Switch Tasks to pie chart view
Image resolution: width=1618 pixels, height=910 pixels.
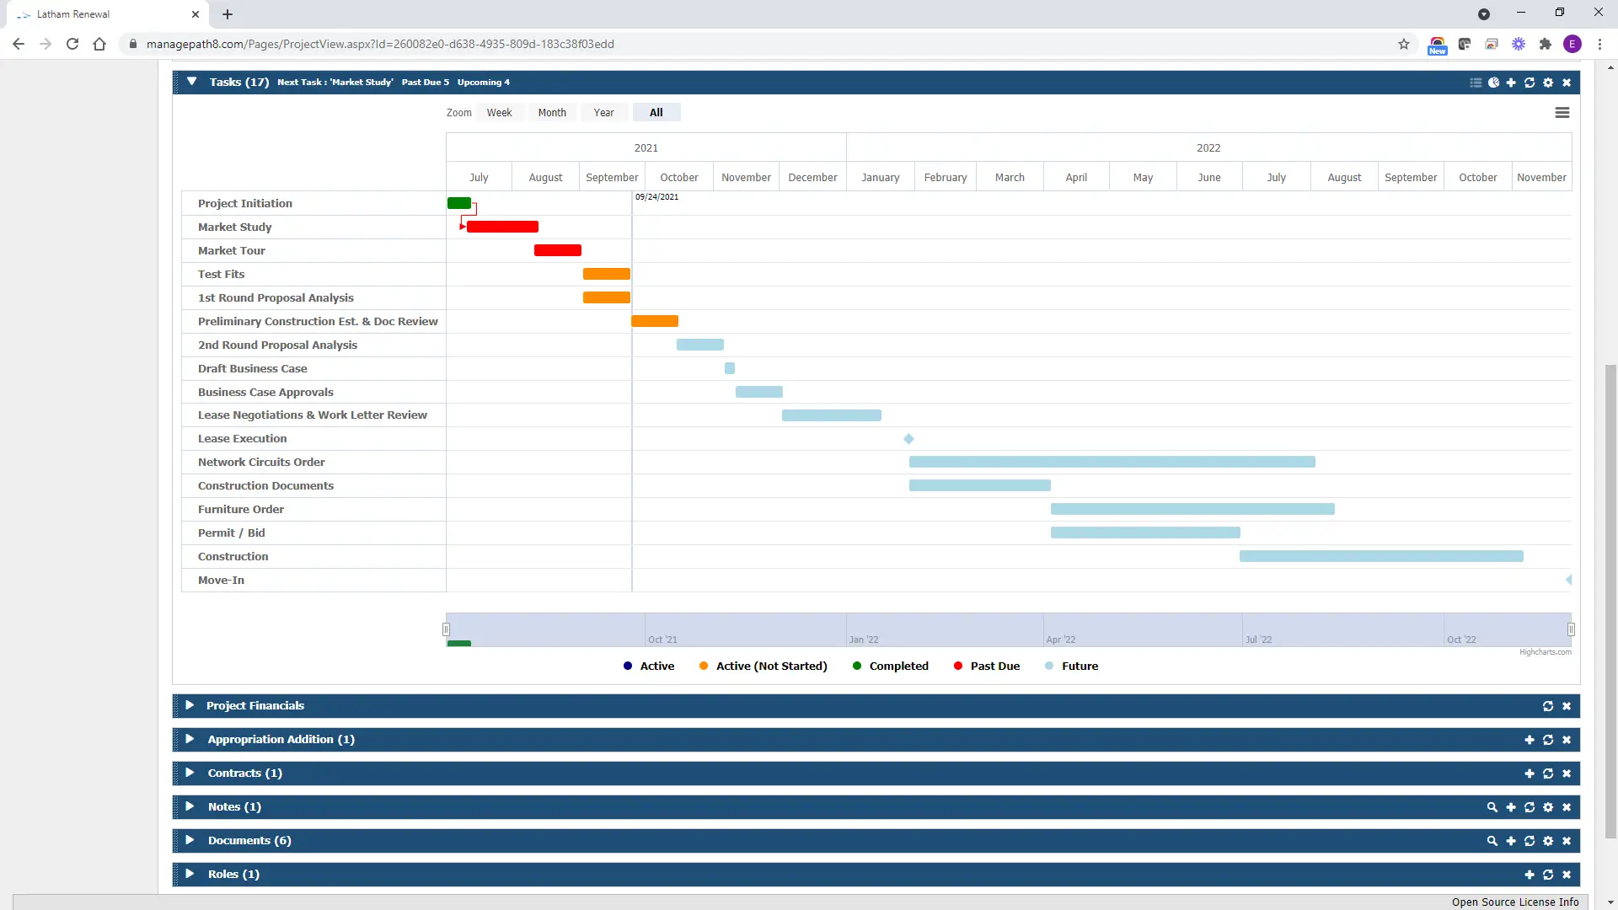pos(1494,82)
